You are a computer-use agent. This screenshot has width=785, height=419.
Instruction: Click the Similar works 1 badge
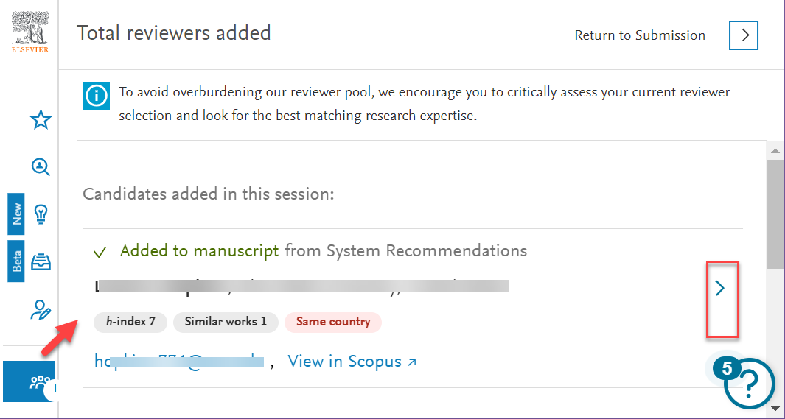[226, 322]
